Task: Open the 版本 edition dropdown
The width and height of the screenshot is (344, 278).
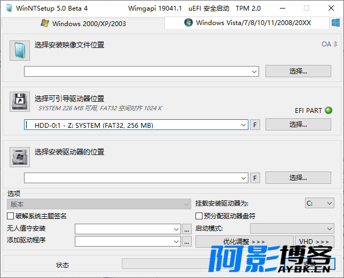Action: tap(99, 204)
